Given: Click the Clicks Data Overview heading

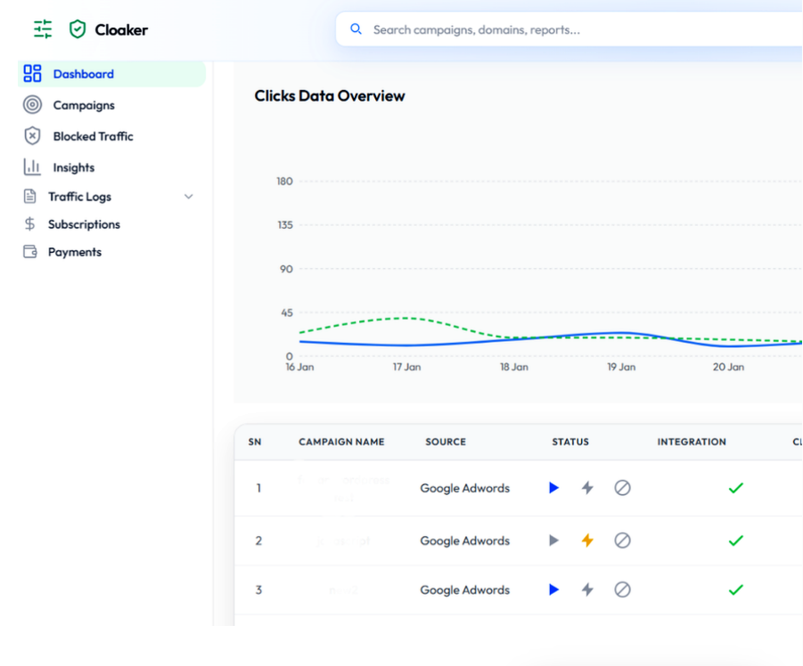Looking at the screenshot, I should [x=330, y=96].
